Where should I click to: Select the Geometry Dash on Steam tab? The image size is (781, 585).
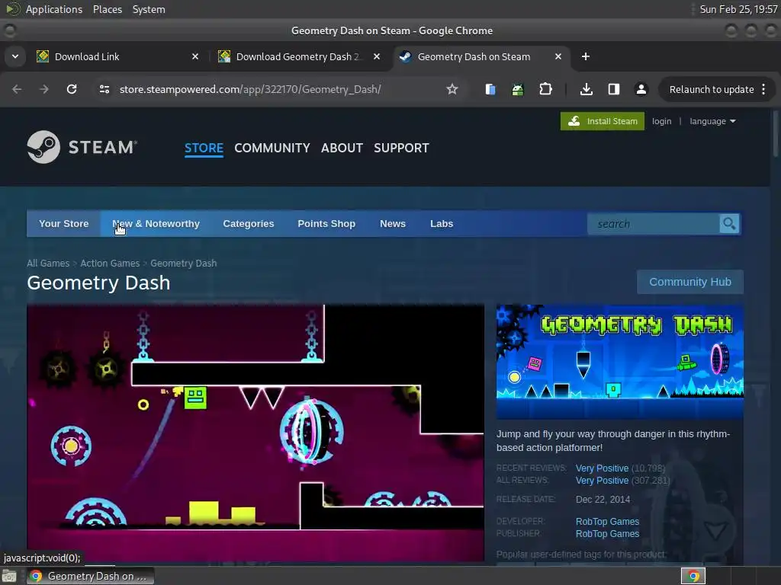pyautogui.click(x=482, y=56)
